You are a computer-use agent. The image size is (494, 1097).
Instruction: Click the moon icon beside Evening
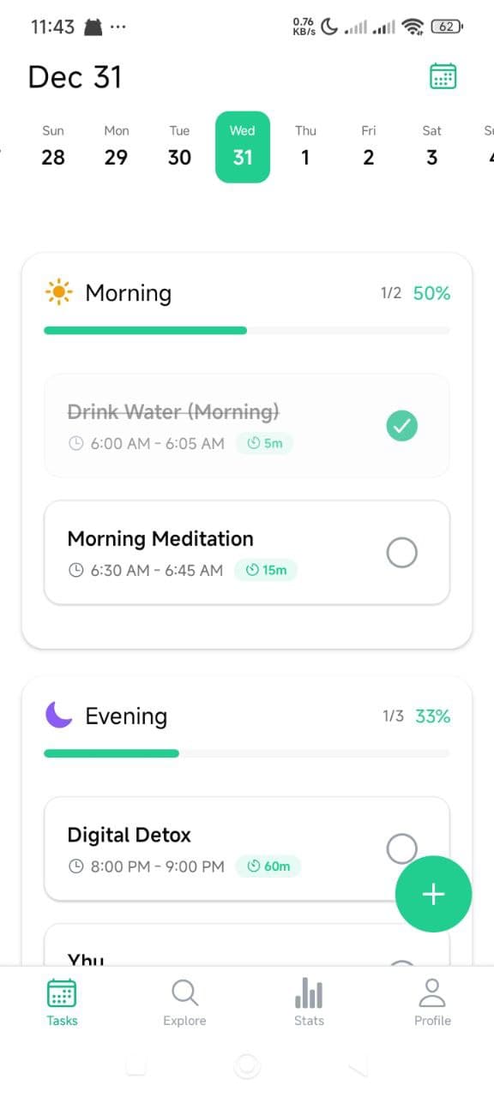coord(57,715)
